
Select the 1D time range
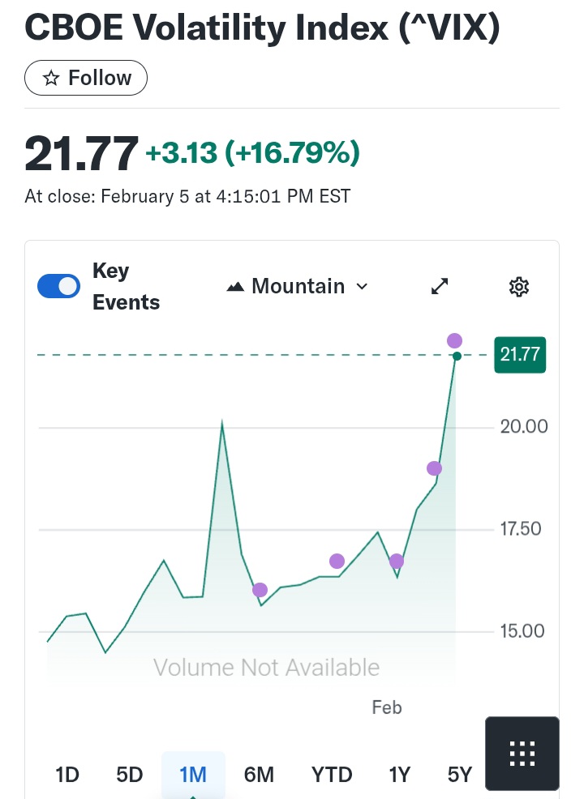pos(67,775)
